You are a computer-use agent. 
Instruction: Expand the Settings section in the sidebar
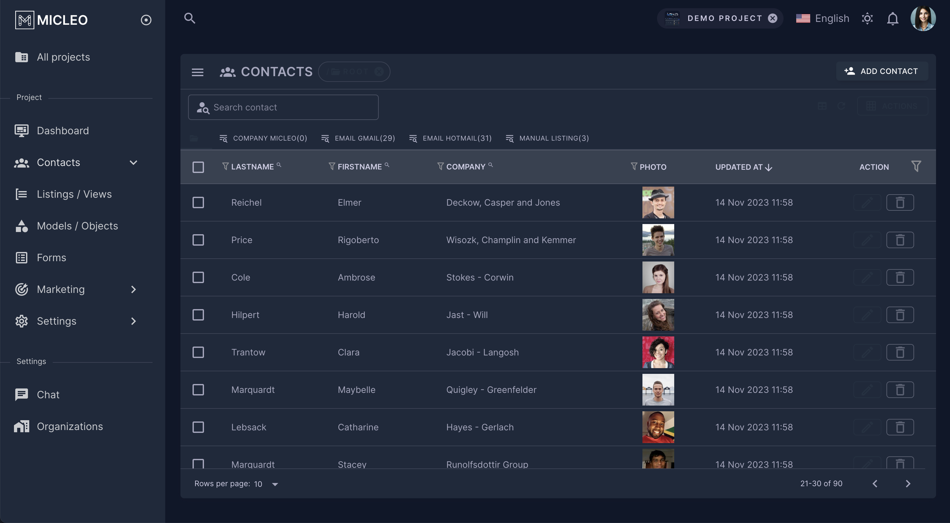(133, 321)
